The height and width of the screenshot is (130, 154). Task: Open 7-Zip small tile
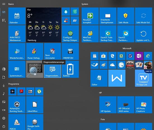click(30, 92)
